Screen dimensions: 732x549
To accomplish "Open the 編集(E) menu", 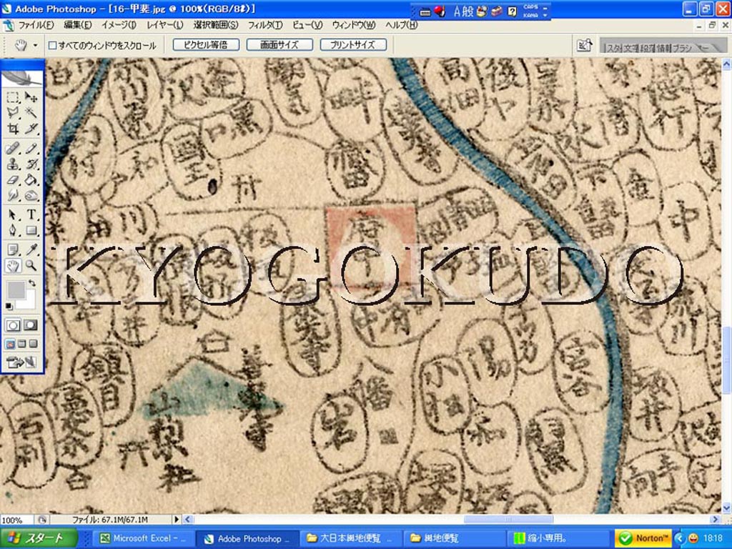I will coord(77,25).
